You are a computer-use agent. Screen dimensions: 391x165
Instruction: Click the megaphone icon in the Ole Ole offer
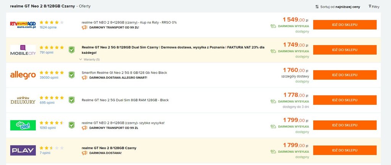pos(84,128)
